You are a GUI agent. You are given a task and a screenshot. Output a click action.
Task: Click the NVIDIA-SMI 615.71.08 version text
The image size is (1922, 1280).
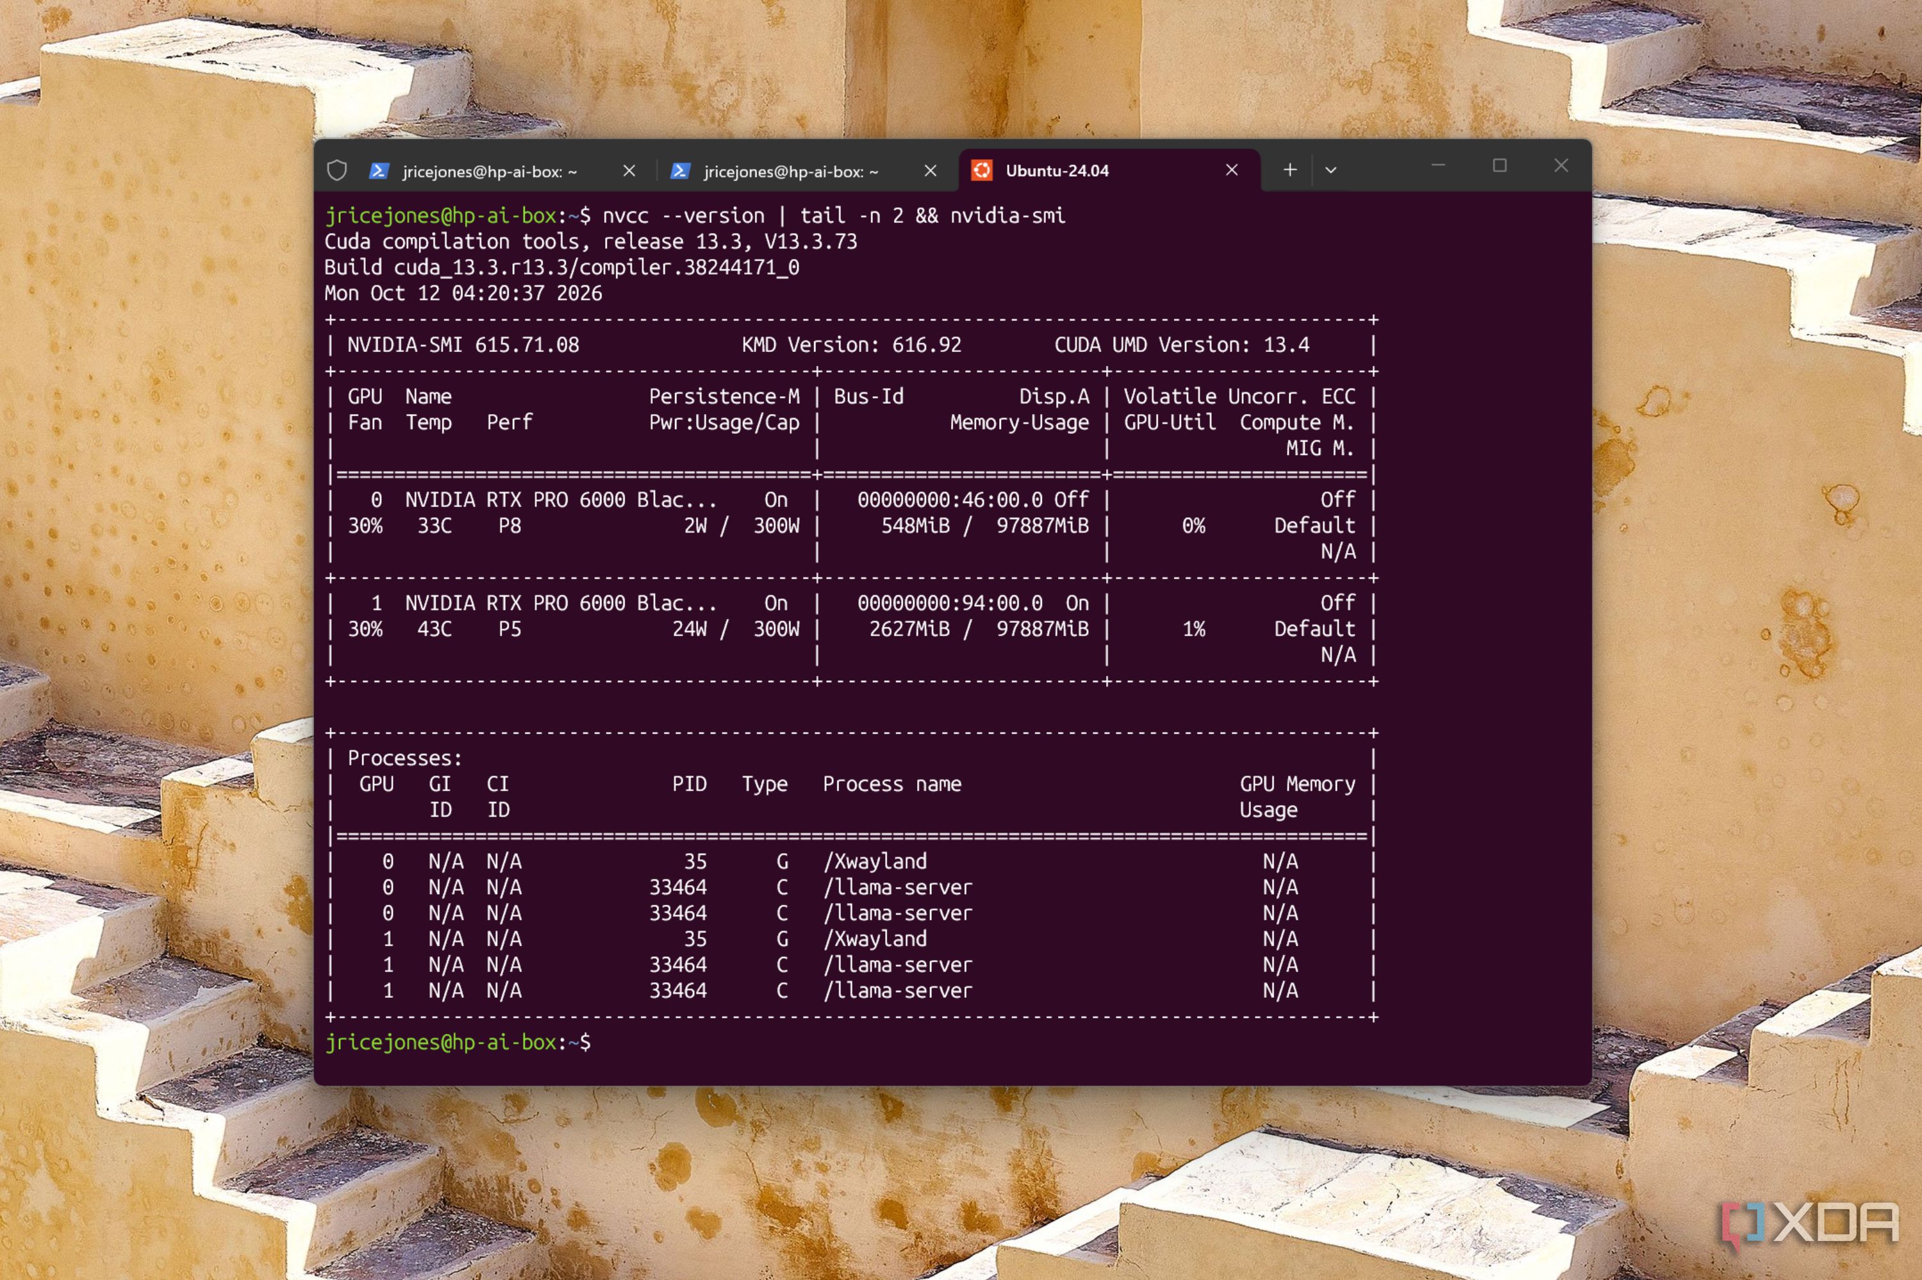click(463, 346)
